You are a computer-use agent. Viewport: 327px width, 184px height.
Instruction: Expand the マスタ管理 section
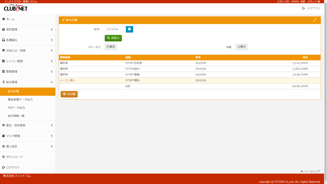pos(27,136)
